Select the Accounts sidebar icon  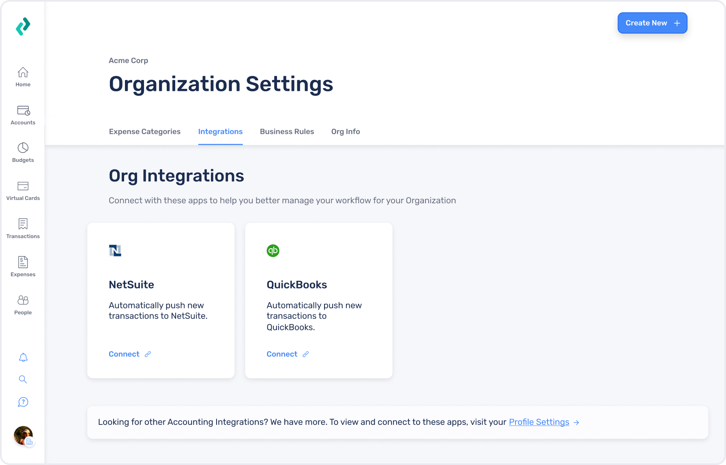tap(23, 115)
